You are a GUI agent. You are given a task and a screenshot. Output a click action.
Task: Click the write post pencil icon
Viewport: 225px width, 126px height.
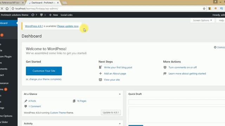pos(101,67)
